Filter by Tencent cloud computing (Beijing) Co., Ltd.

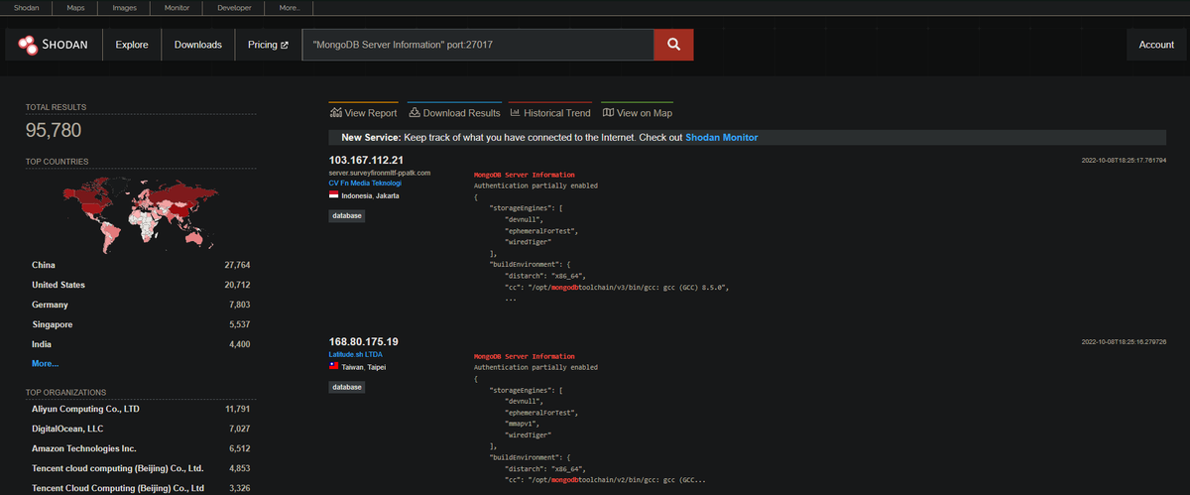117,467
